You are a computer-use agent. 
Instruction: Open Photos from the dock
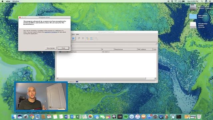(90, 117)
